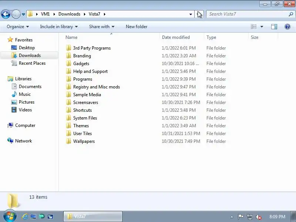Select the Help and Support folder icon
Screen dimensions: 296x222
click(68, 71)
